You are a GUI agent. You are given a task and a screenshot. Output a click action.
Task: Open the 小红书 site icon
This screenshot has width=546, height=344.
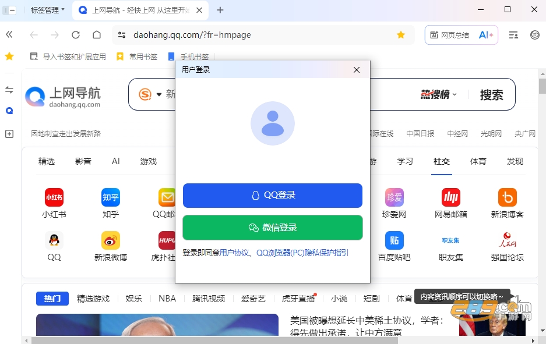click(54, 197)
